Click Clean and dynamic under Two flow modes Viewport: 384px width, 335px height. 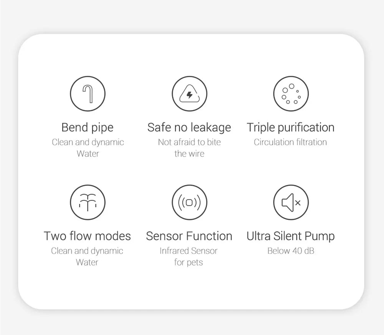click(x=87, y=251)
